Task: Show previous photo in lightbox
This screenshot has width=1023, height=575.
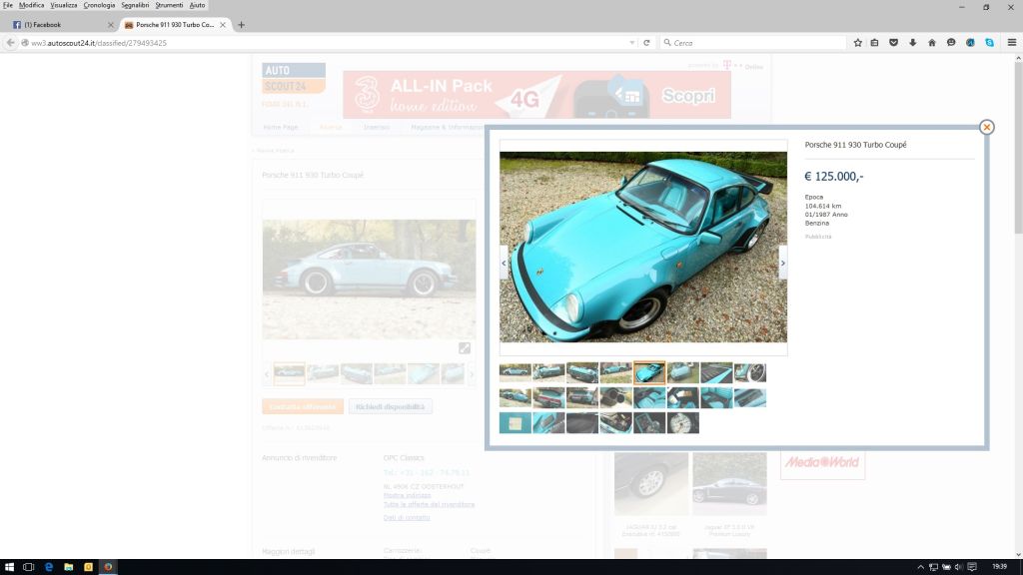Action: click(x=504, y=264)
